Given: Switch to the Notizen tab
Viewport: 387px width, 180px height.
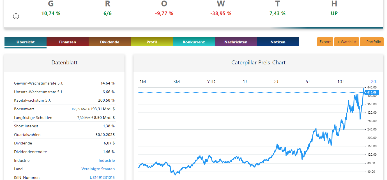Looking at the screenshot, I should click(278, 42).
